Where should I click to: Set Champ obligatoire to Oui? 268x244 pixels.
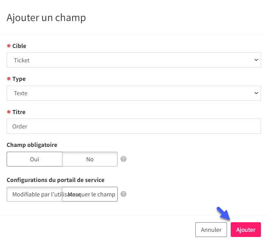(35, 159)
